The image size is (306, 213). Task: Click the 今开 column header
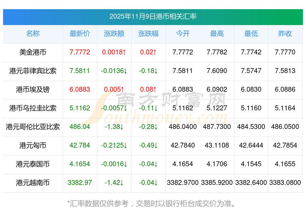pos(183,34)
